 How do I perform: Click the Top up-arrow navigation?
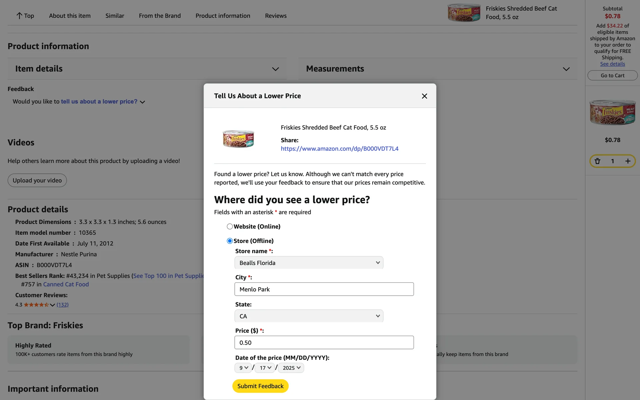[25, 16]
